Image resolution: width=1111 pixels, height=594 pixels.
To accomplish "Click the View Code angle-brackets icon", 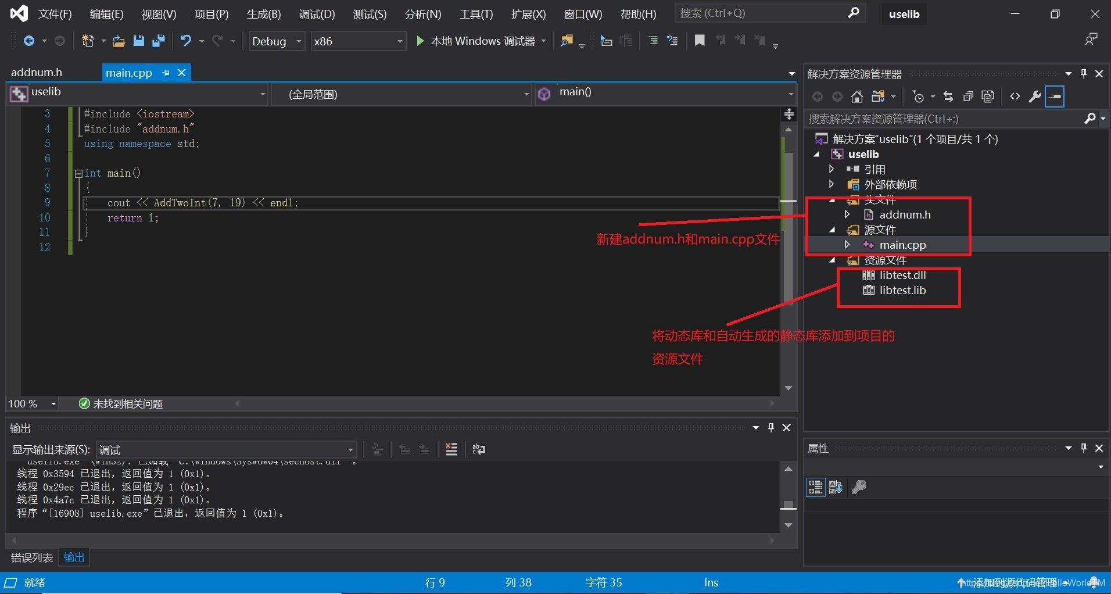I will click(x=1015, y=96).
